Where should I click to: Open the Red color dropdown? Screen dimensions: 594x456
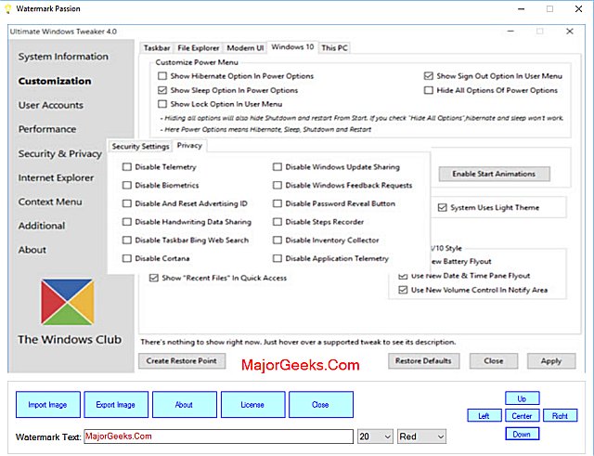pos(421,436)
